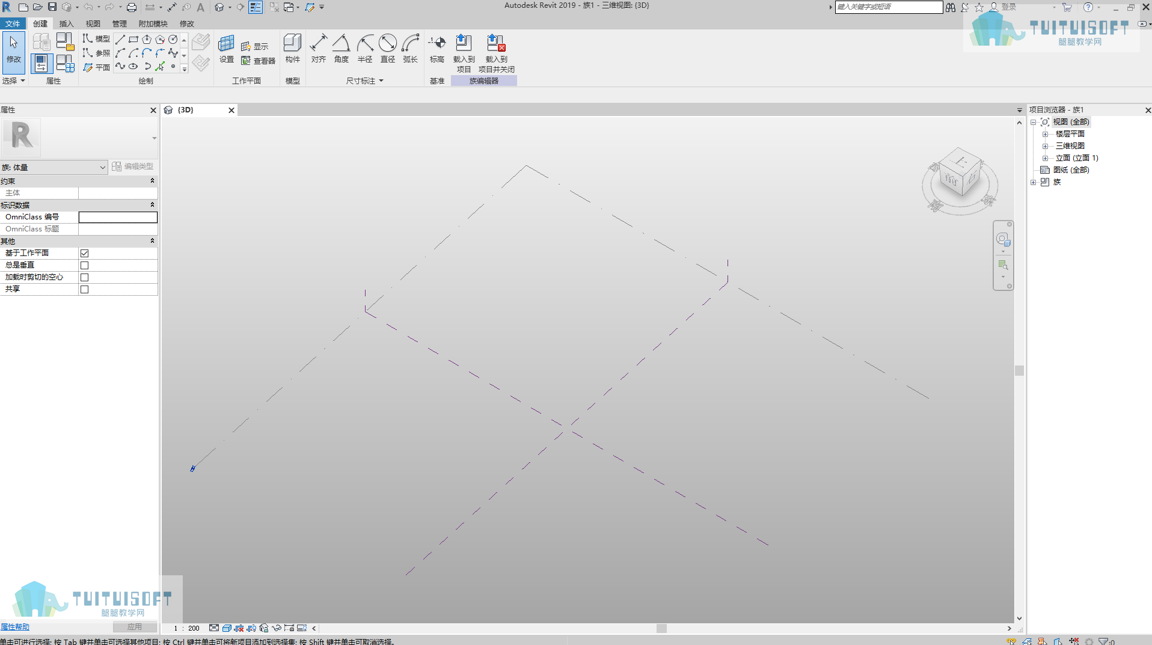
Task: Open the family type selector (族: 体量) dropdown
Action: (x=54, y=167)
